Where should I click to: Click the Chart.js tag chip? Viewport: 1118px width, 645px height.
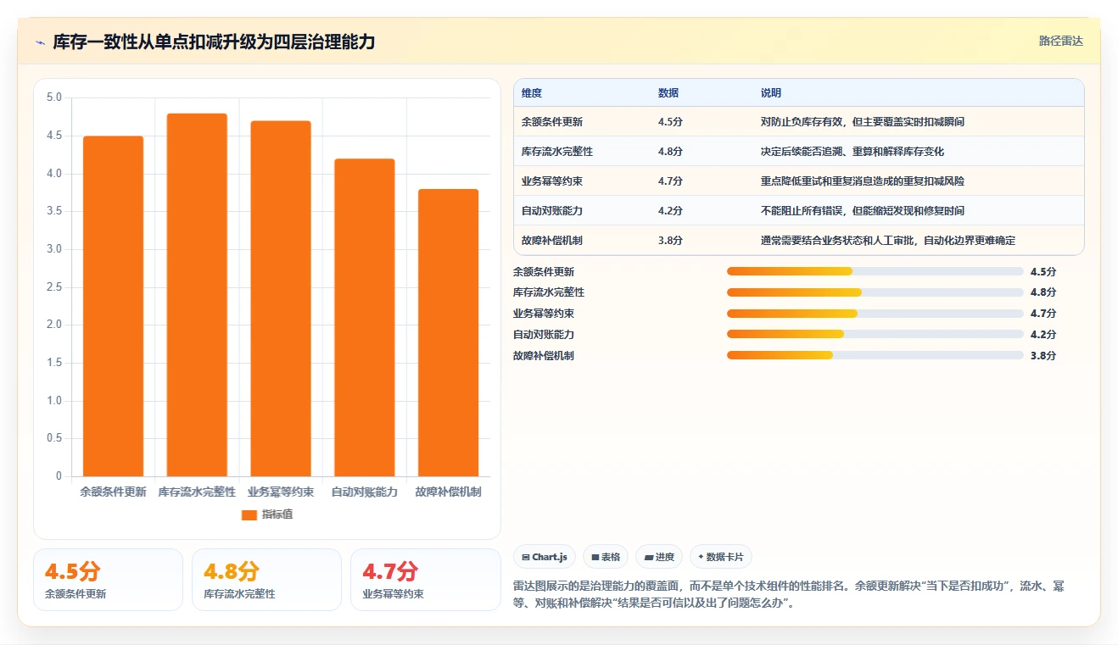click(x=545, y=557)
